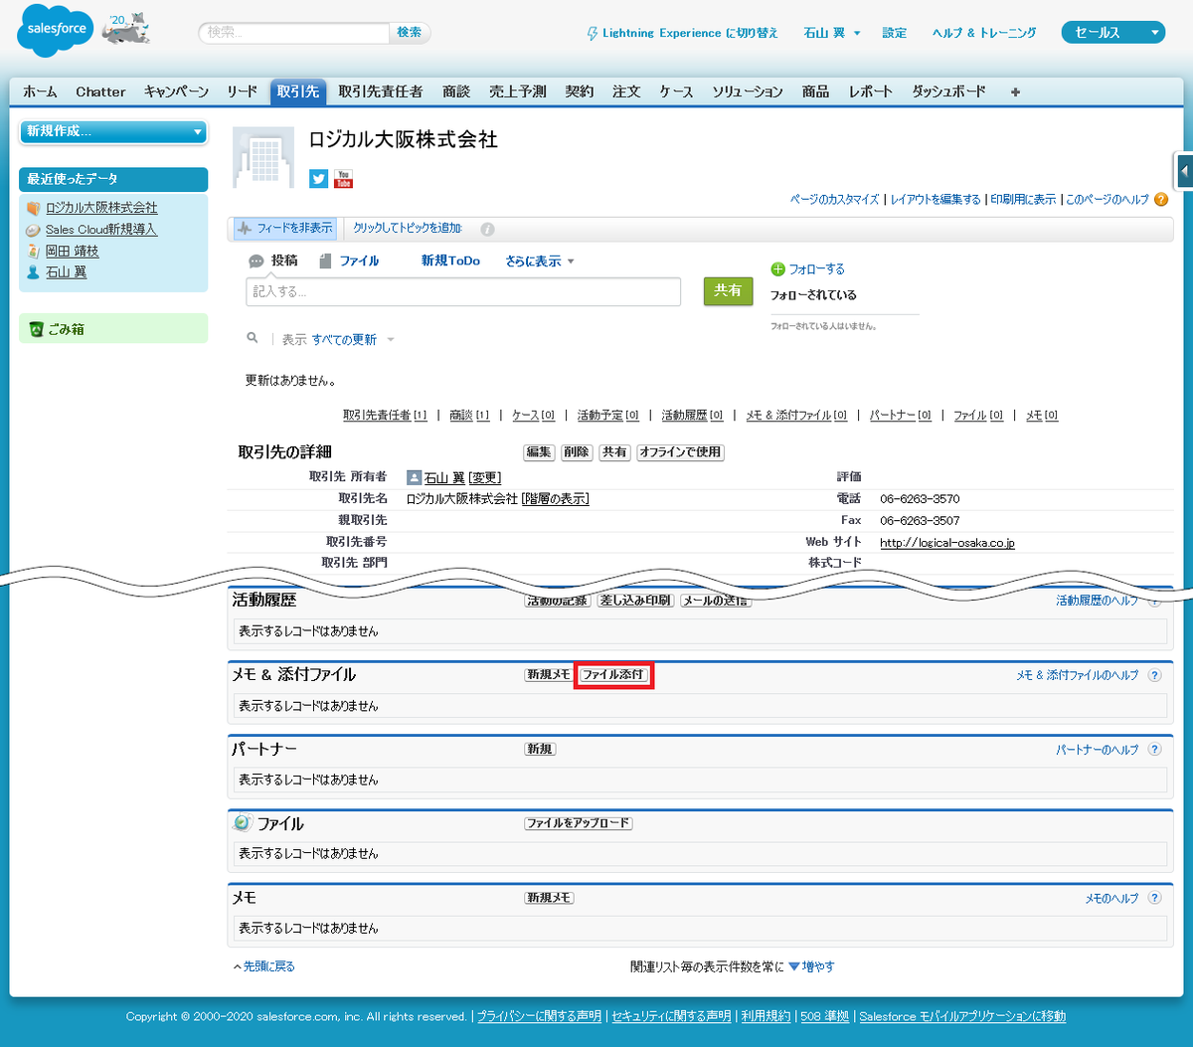
Task: Select the 新規ToDo publisher action
Action: (x=450, y=262)
